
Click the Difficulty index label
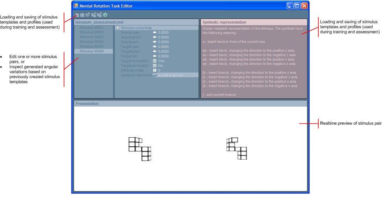(132, 70)
